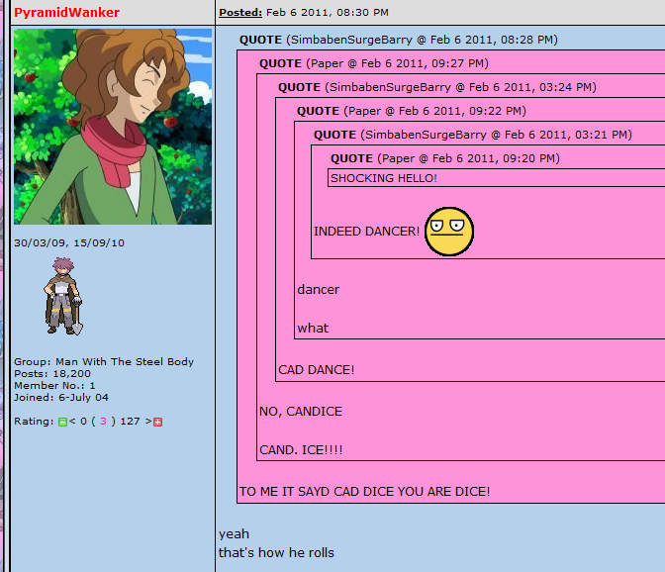
Task: Click the Posted link in post header
Action: (240, 12)
